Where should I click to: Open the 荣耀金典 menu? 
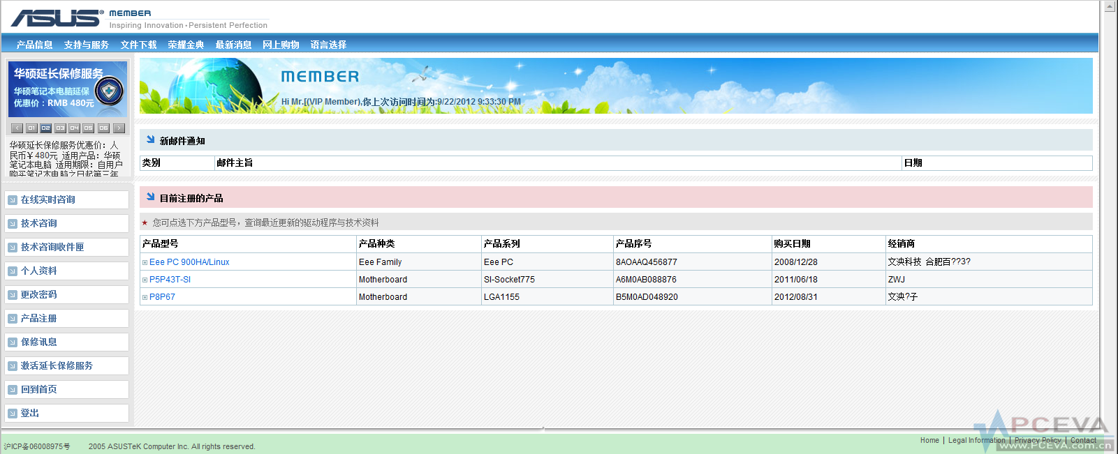click(186, 45)
